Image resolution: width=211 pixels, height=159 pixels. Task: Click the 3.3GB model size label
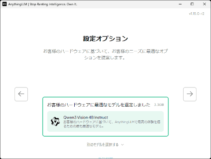point(159,105)
